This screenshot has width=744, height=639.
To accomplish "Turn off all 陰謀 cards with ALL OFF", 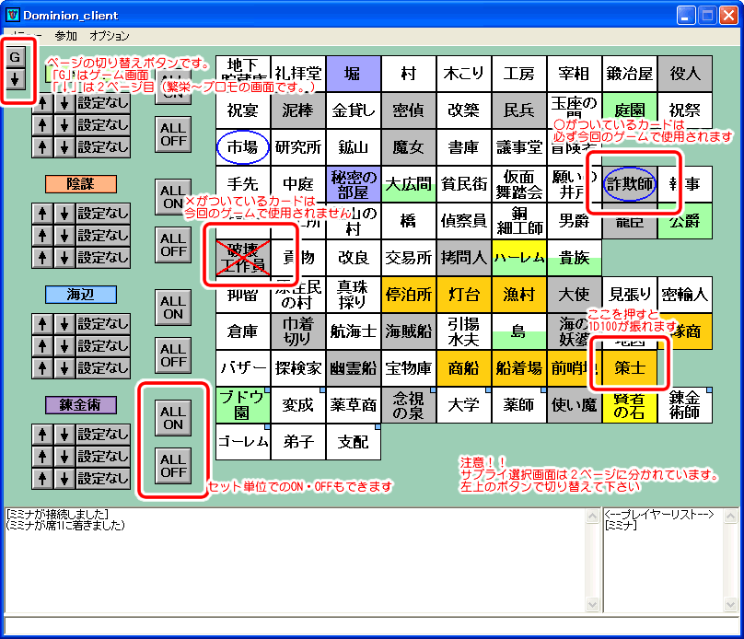I will (173, 245).
